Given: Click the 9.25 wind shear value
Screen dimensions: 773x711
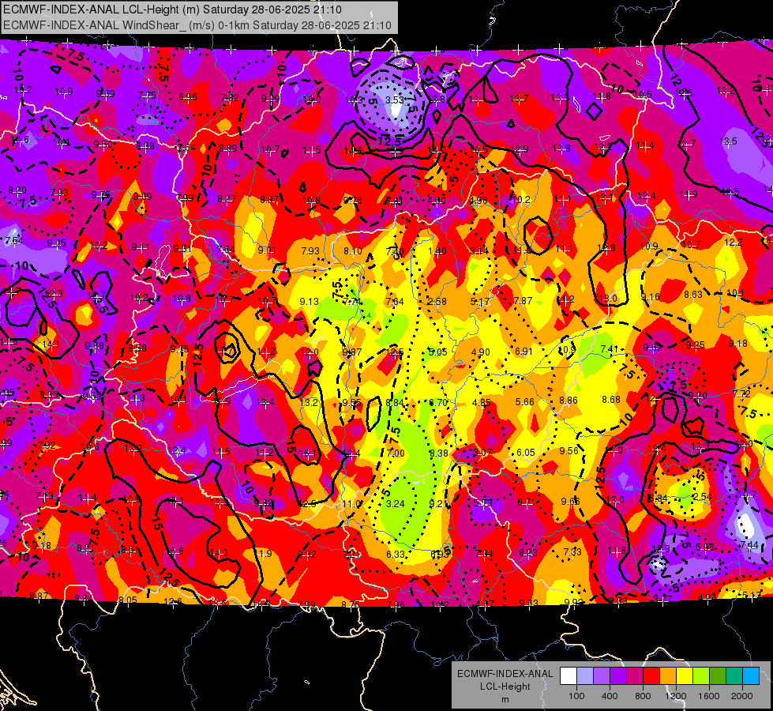Looking at the screenshot, I should tap(695, 345).
